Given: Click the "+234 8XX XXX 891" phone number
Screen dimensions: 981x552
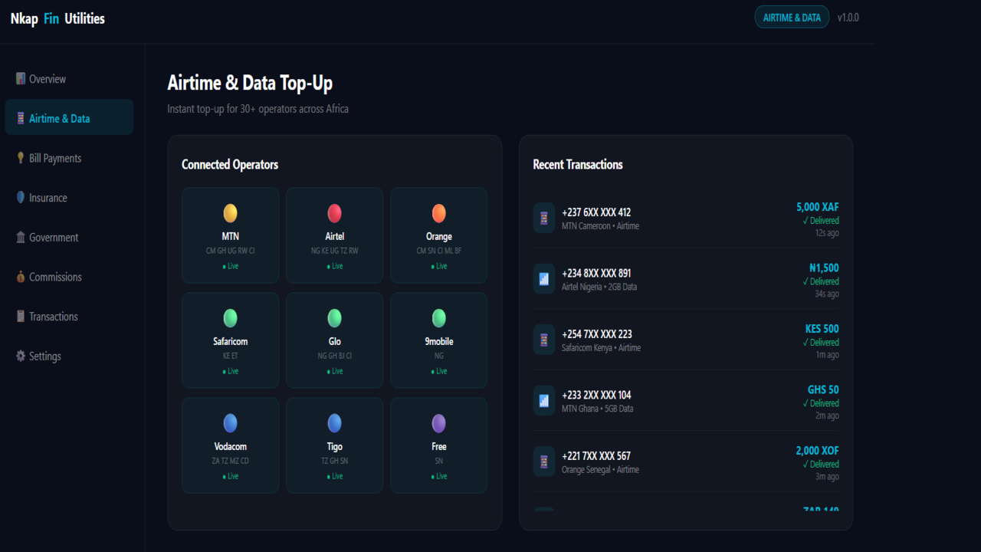Looking at the screenshot, I should click(x=596, y=273).
